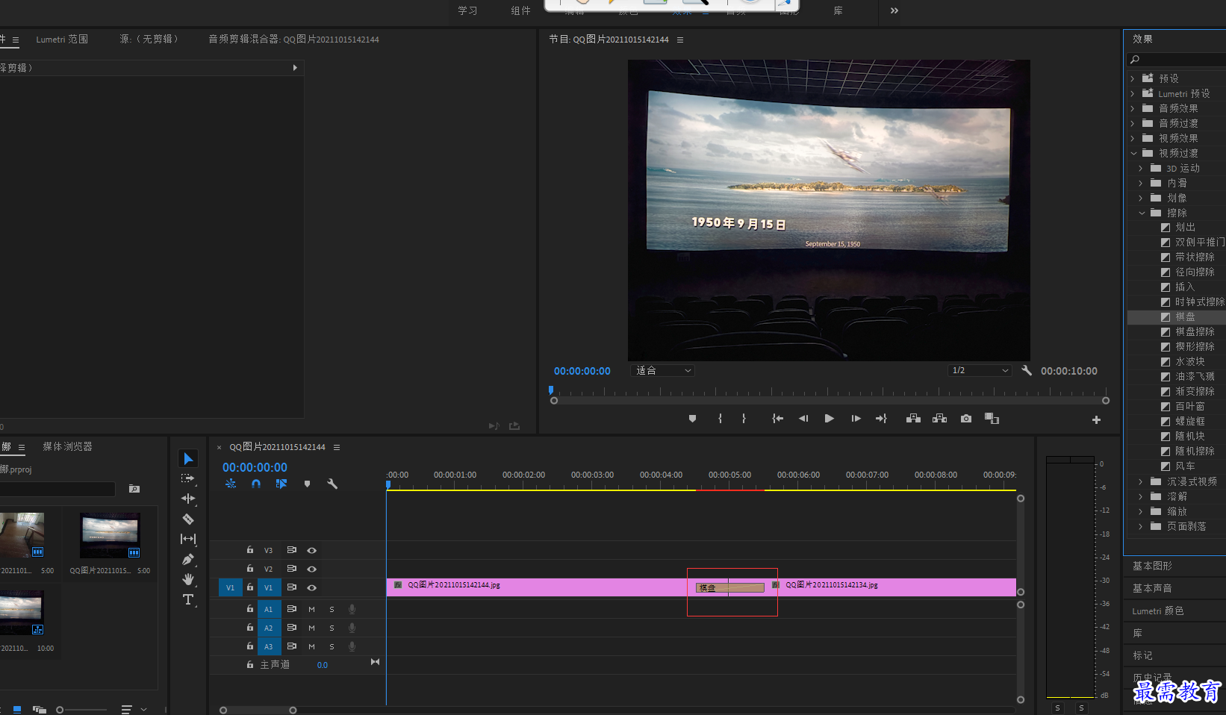
Task: Switch to Lumetri 范围 panel tab
Action: point(62,39)
